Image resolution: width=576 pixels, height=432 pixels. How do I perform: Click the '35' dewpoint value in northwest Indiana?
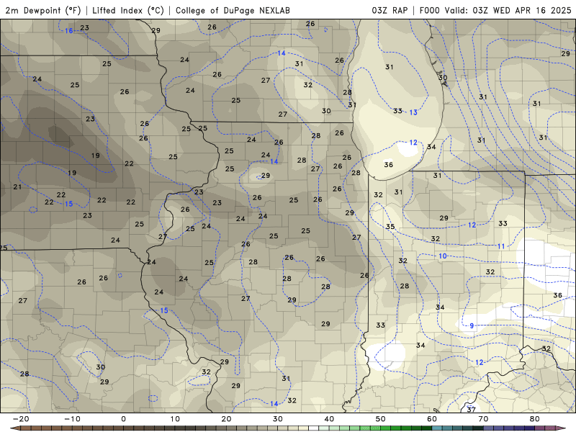point(390,227)
